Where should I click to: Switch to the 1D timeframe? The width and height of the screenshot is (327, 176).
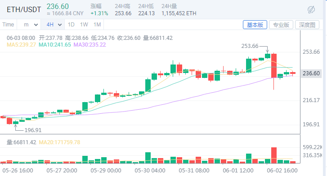tap(71, 25)
